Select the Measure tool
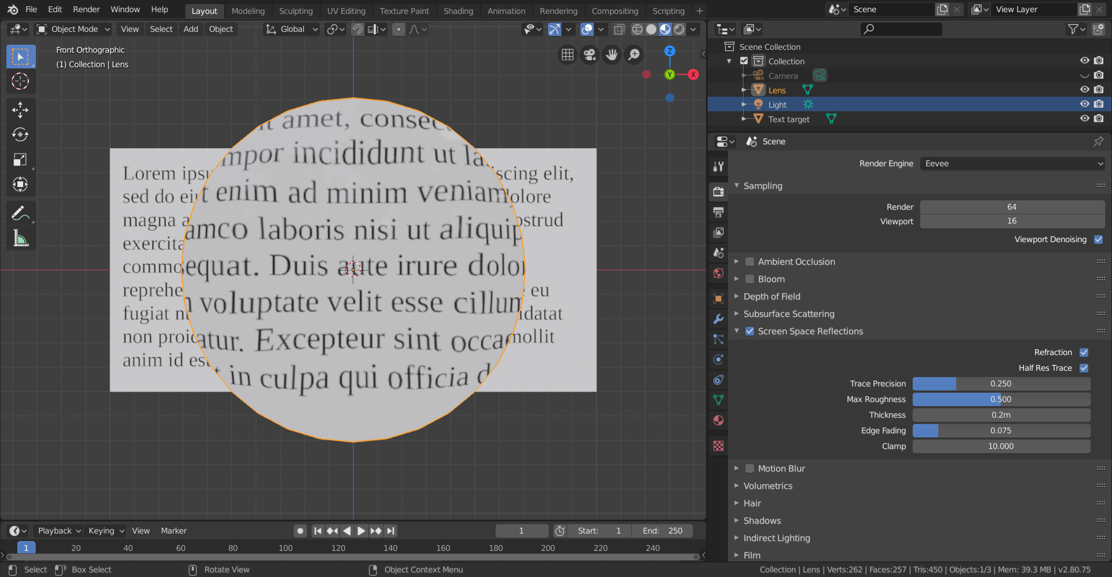 tap(20, 238)
